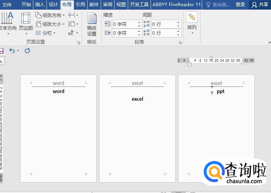Click the Redo/Repeat circular arrow icon
Screen dimensions: 271x193
point(27,51)
